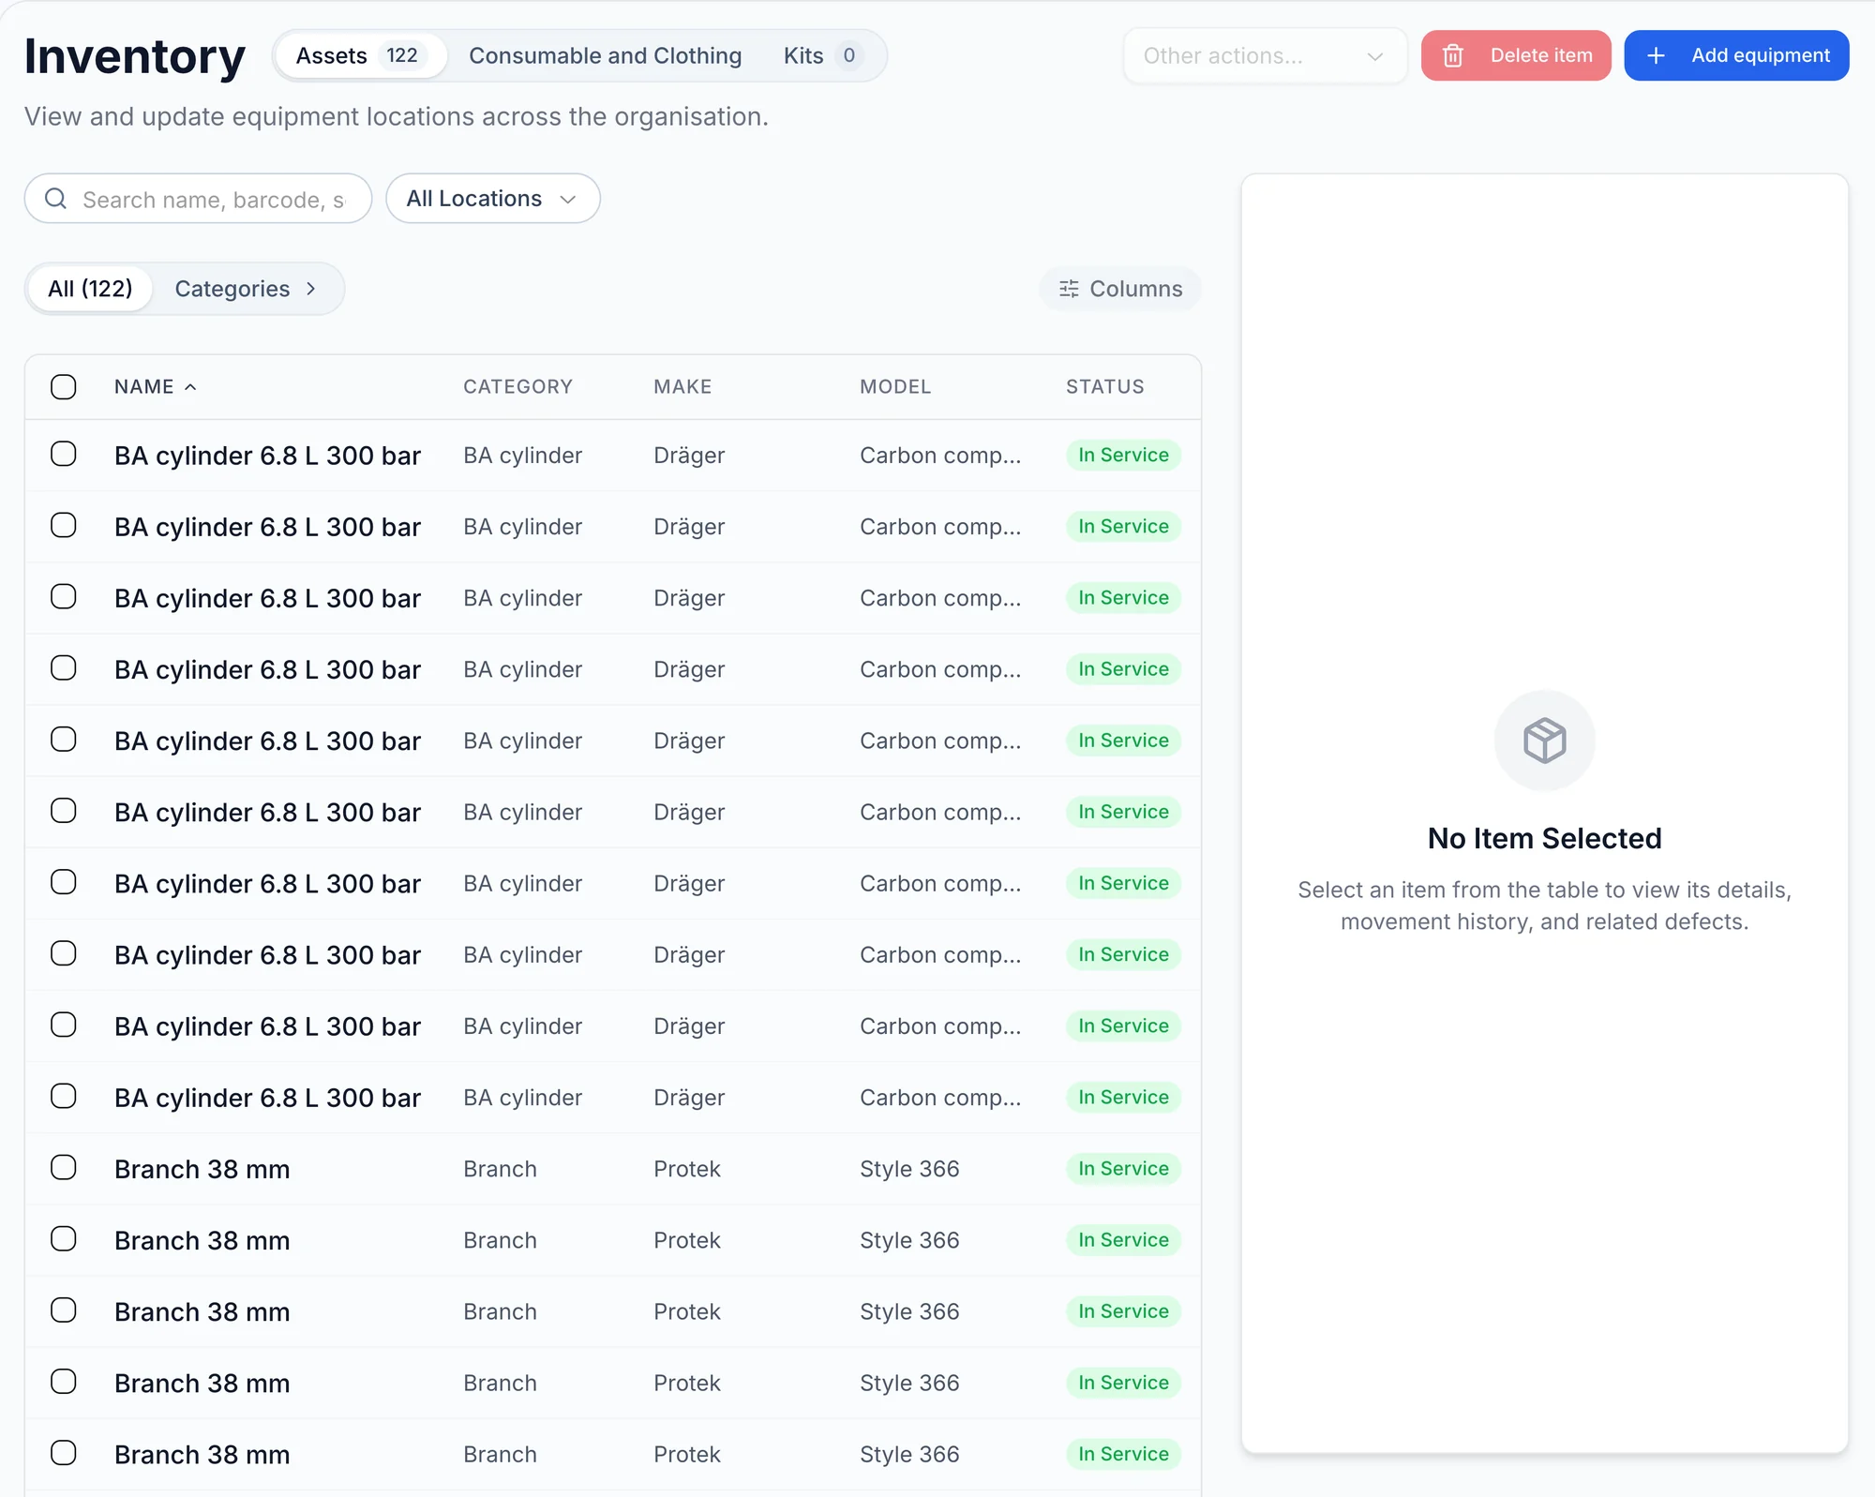This screenshot has height=1497, width=1875.
Task: Click the second Branch 38 mm row name
Action: [x=202, y=1240]
